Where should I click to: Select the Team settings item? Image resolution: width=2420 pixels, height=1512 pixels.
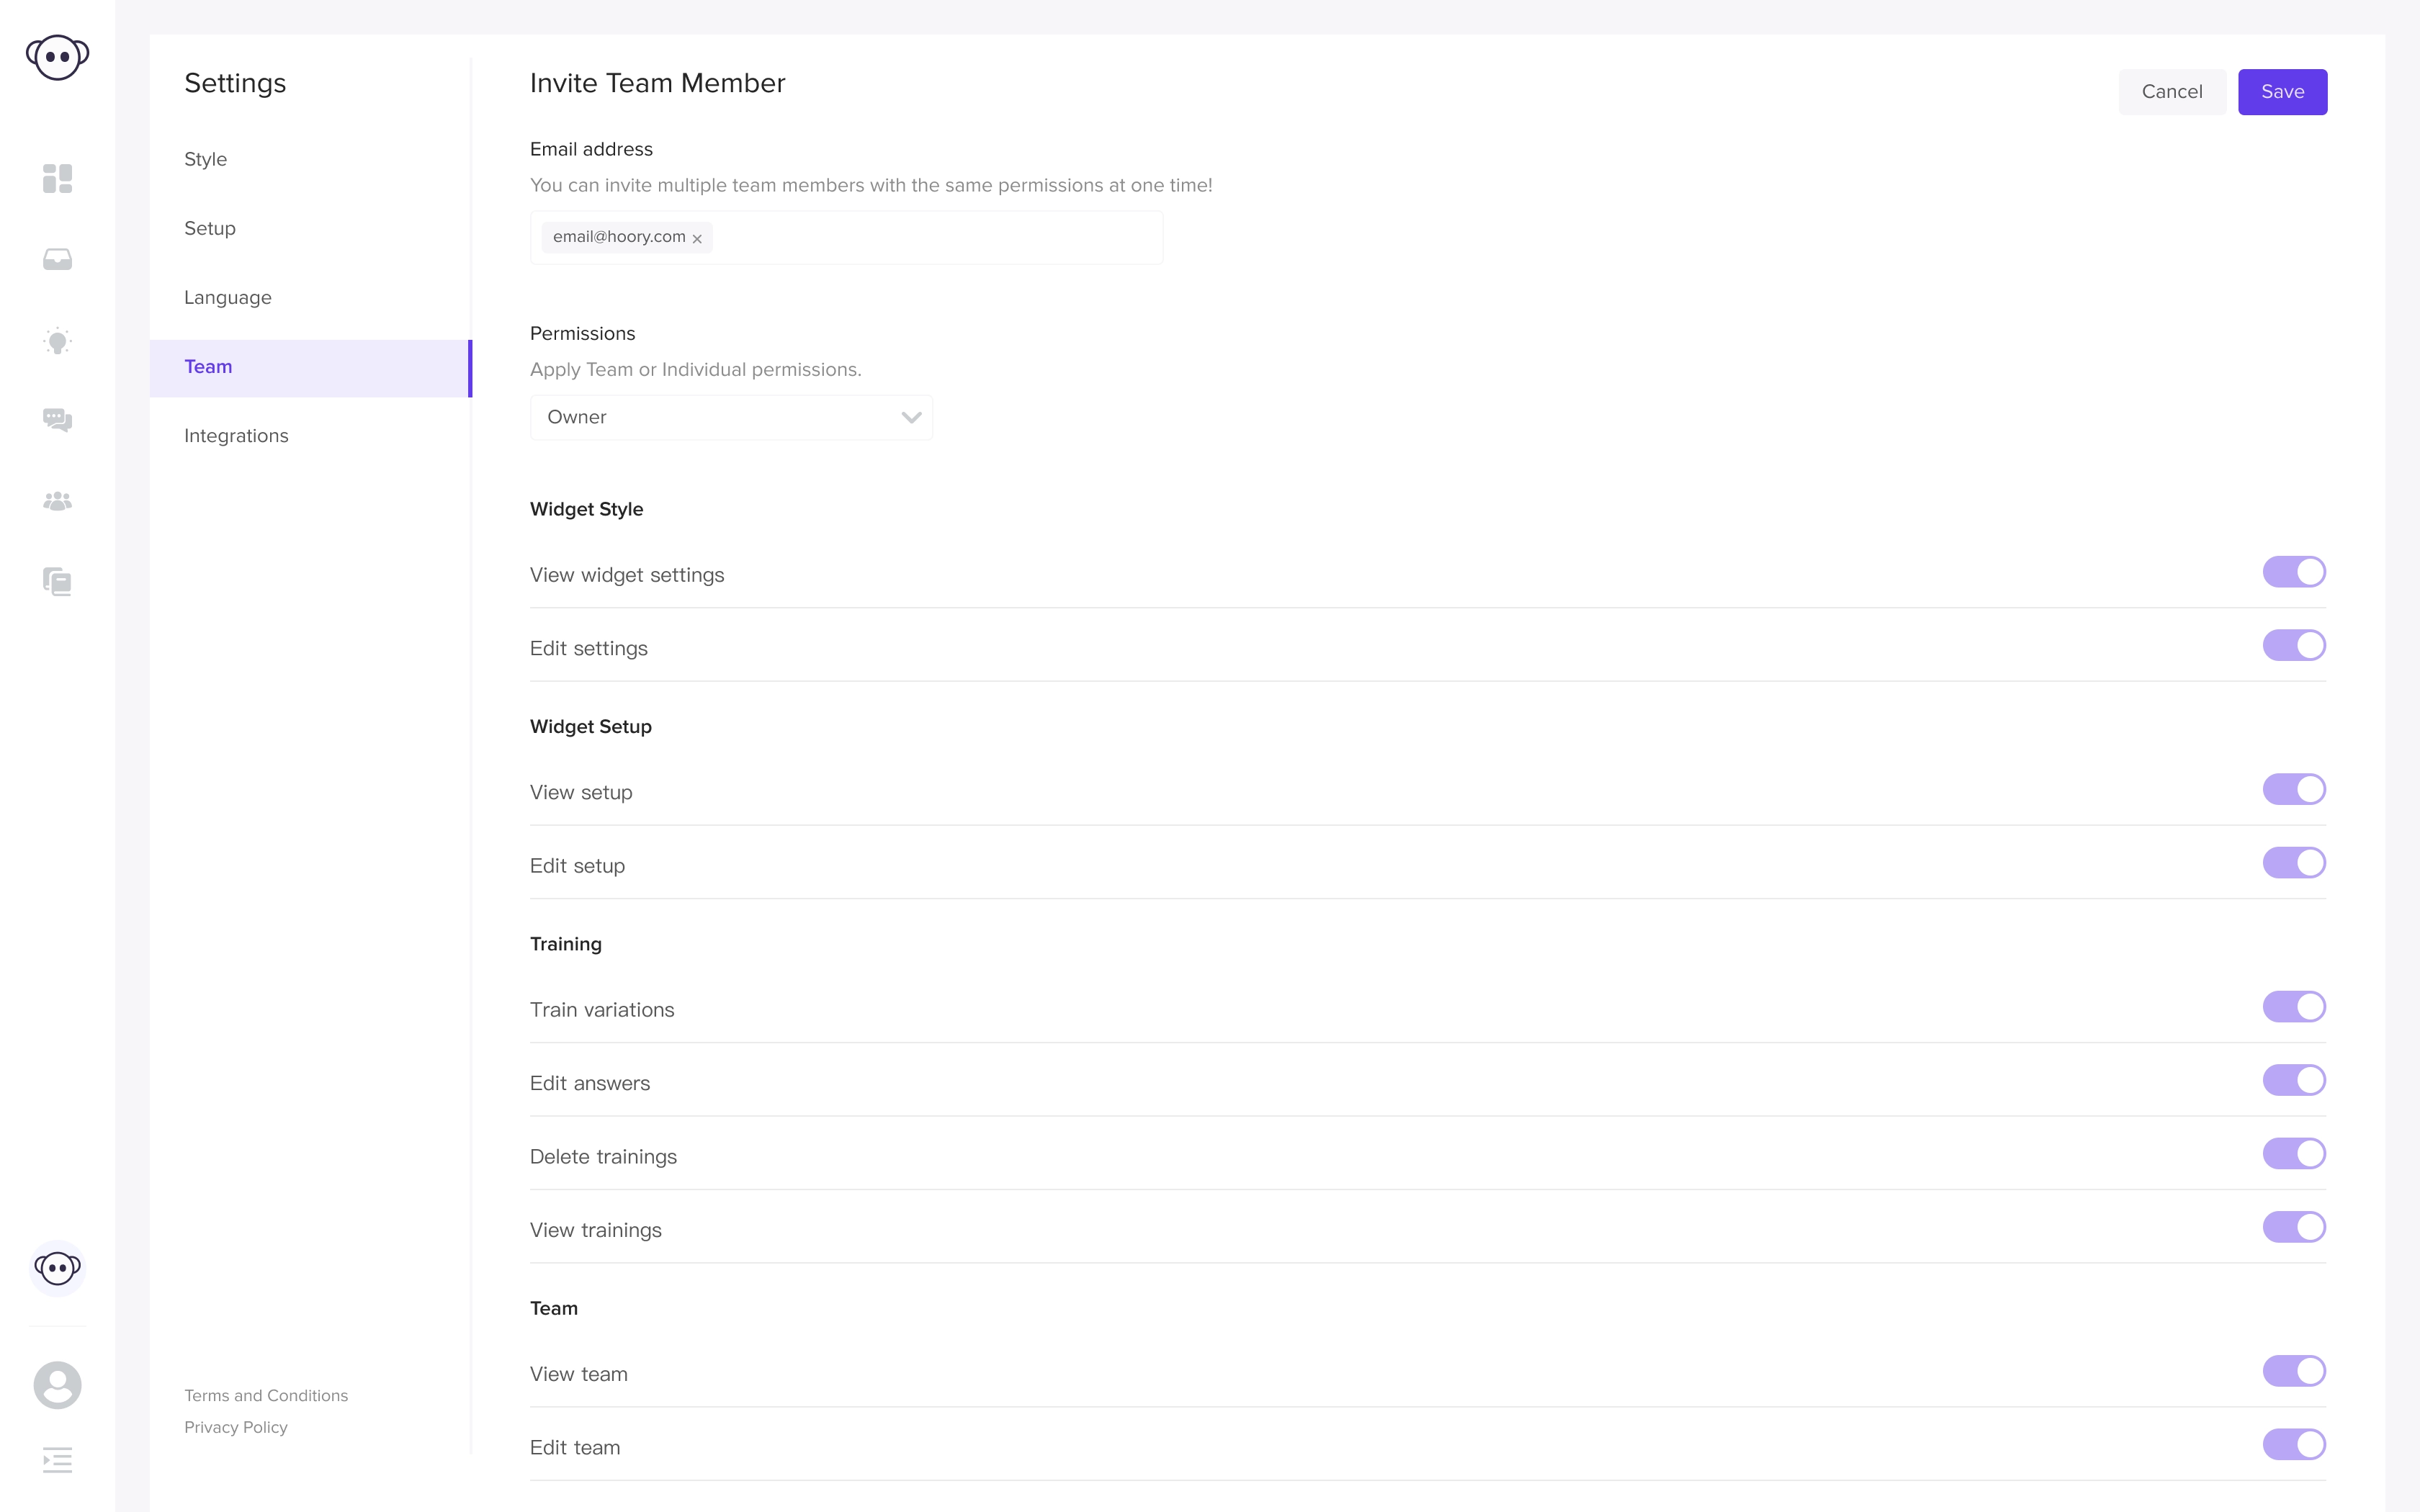(x=310, y=367)
